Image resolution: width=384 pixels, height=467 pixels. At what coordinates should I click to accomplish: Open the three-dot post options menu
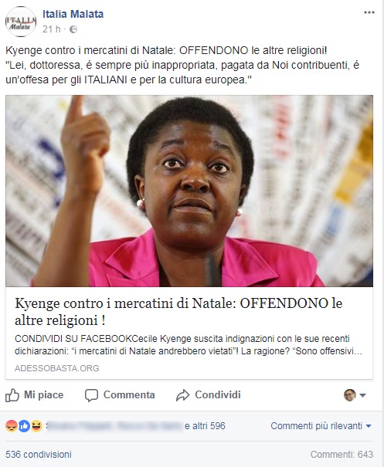click(369, 12)
